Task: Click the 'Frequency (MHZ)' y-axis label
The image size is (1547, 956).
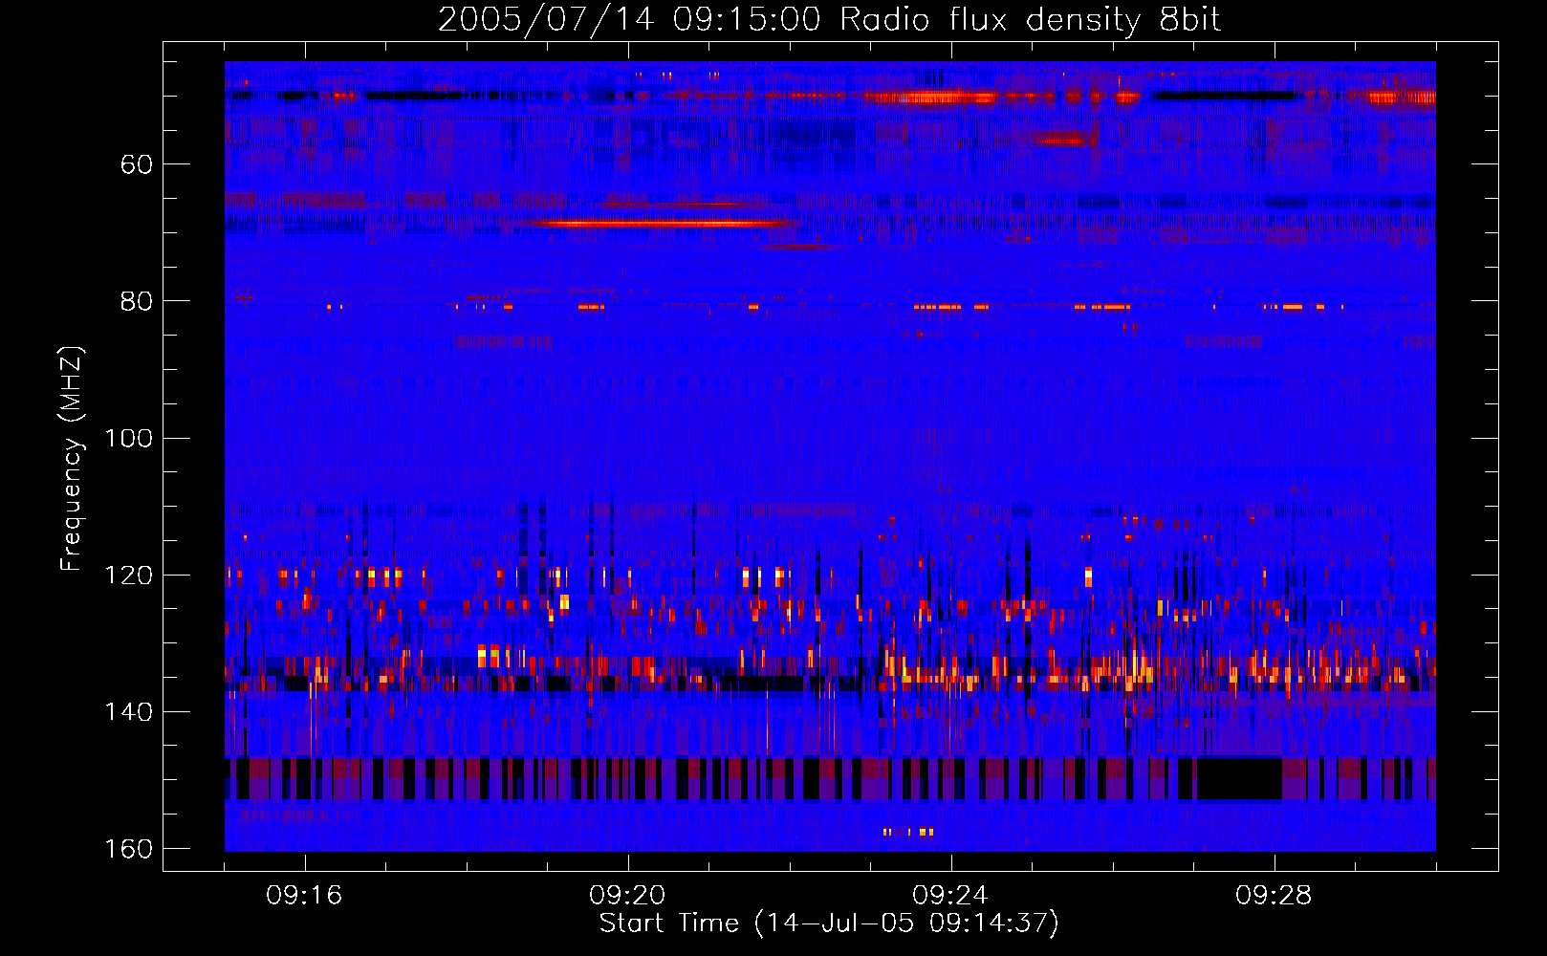Action: point(72,459)
